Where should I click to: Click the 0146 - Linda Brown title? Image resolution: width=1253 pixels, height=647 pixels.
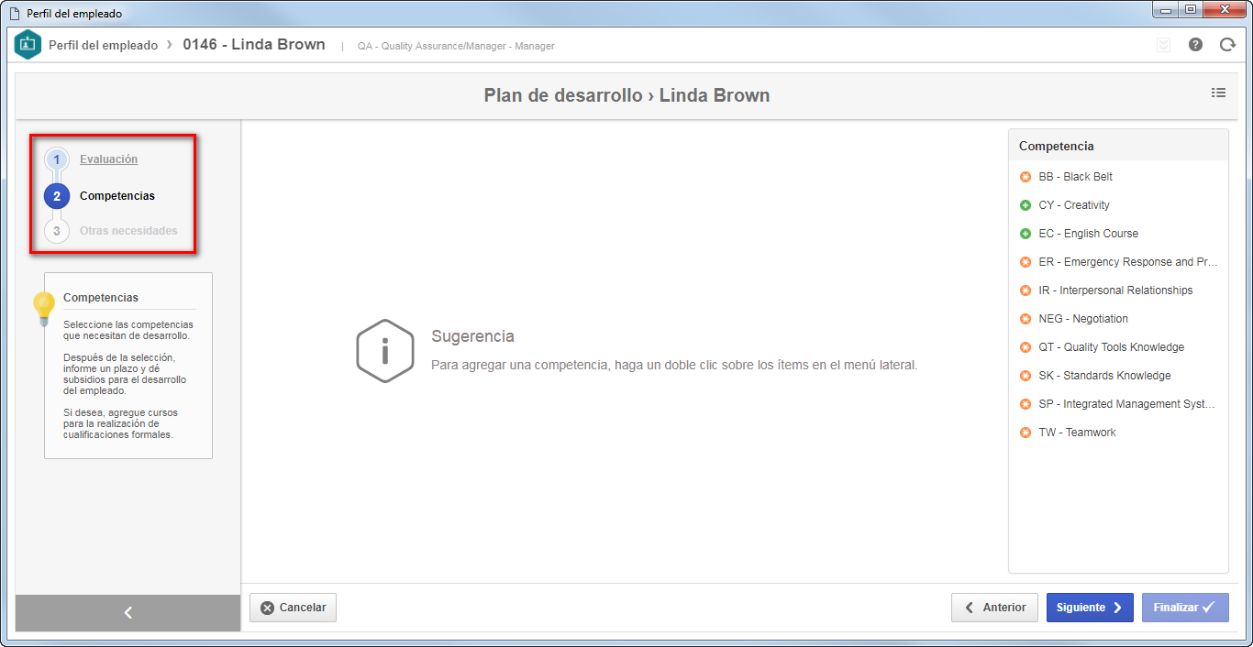254,44
